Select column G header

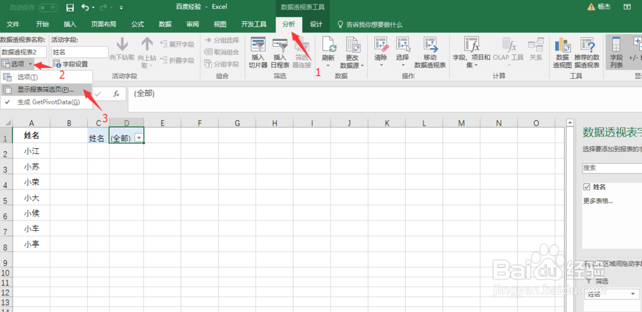click(x=237, y=122)
